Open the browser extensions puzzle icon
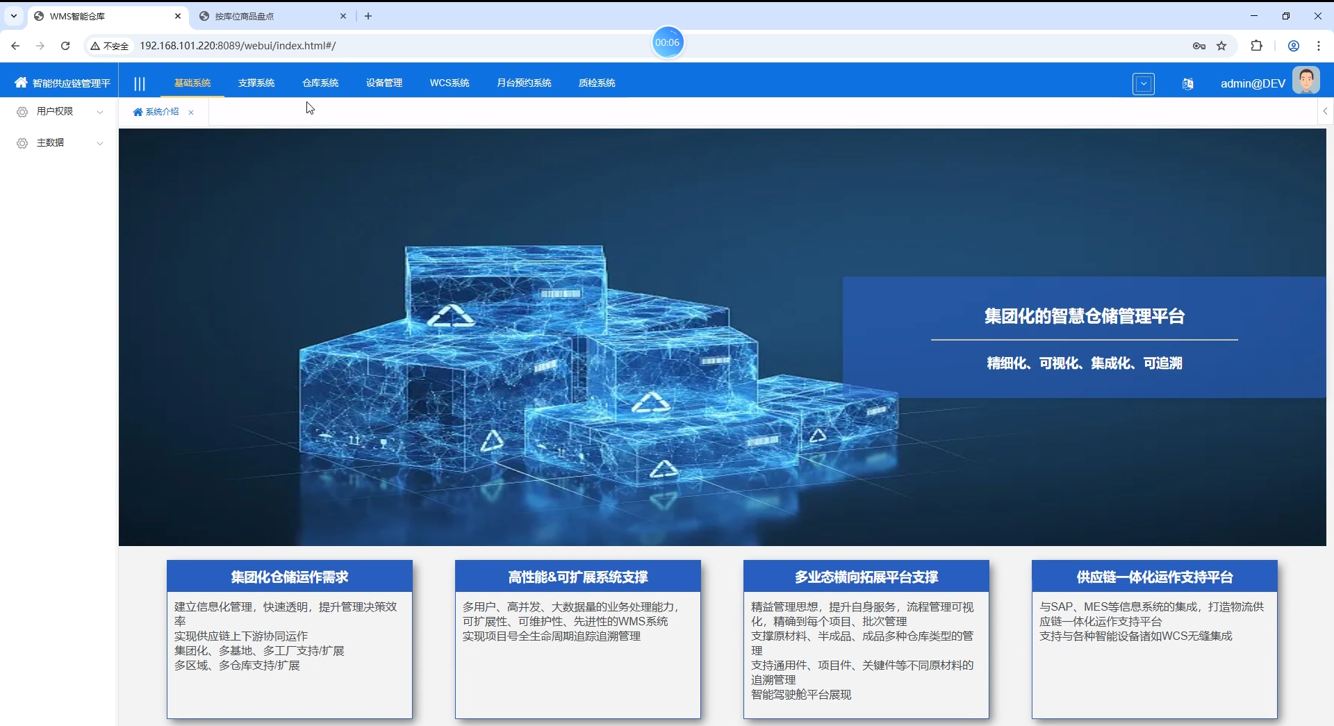 (1257, 45)
